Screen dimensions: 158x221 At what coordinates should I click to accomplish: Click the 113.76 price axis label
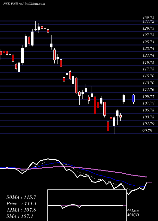[149, 83]
